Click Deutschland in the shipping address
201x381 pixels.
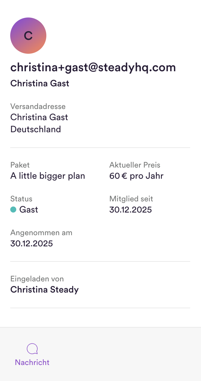36,129
